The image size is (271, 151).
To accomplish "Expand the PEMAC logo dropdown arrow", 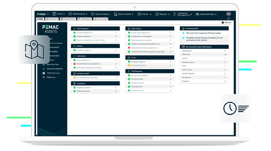I will 48,14.
